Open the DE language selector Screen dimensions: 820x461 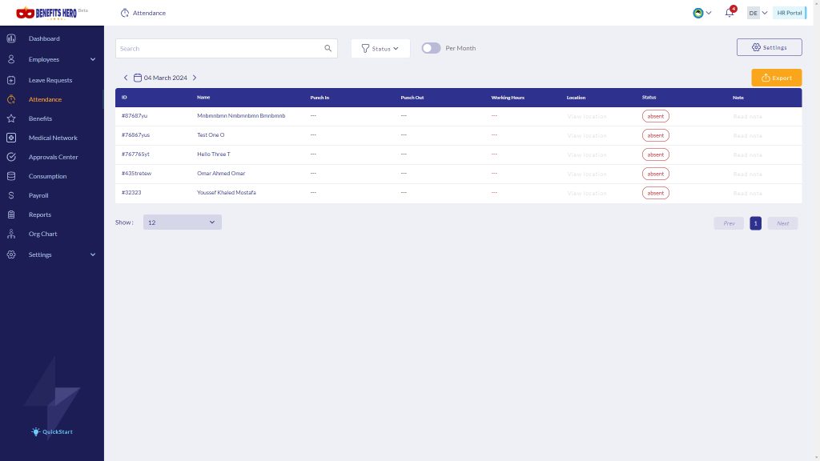coord(758,13)
